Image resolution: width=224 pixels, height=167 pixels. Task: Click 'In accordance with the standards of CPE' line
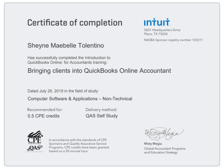(x=78, y=140)
